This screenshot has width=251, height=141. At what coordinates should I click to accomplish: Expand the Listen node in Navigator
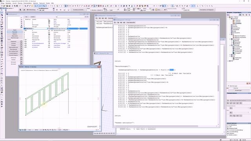[230, 55]
